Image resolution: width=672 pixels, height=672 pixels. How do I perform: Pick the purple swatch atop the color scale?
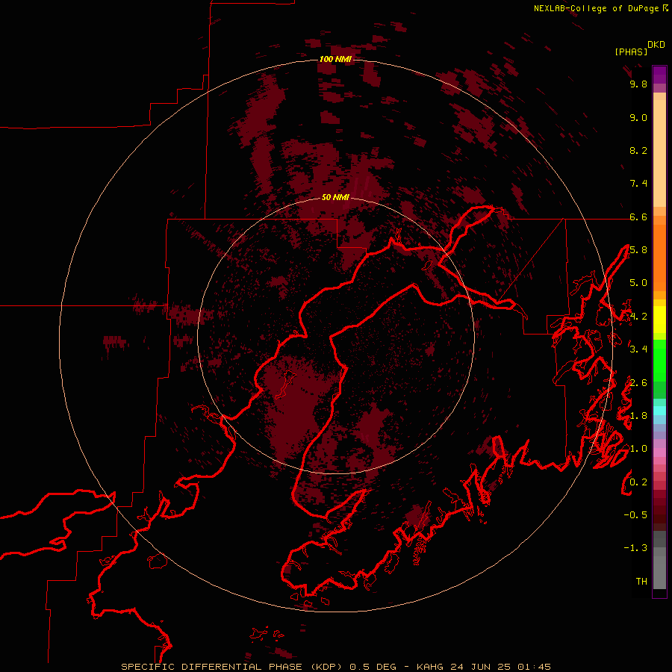(659, 75)
